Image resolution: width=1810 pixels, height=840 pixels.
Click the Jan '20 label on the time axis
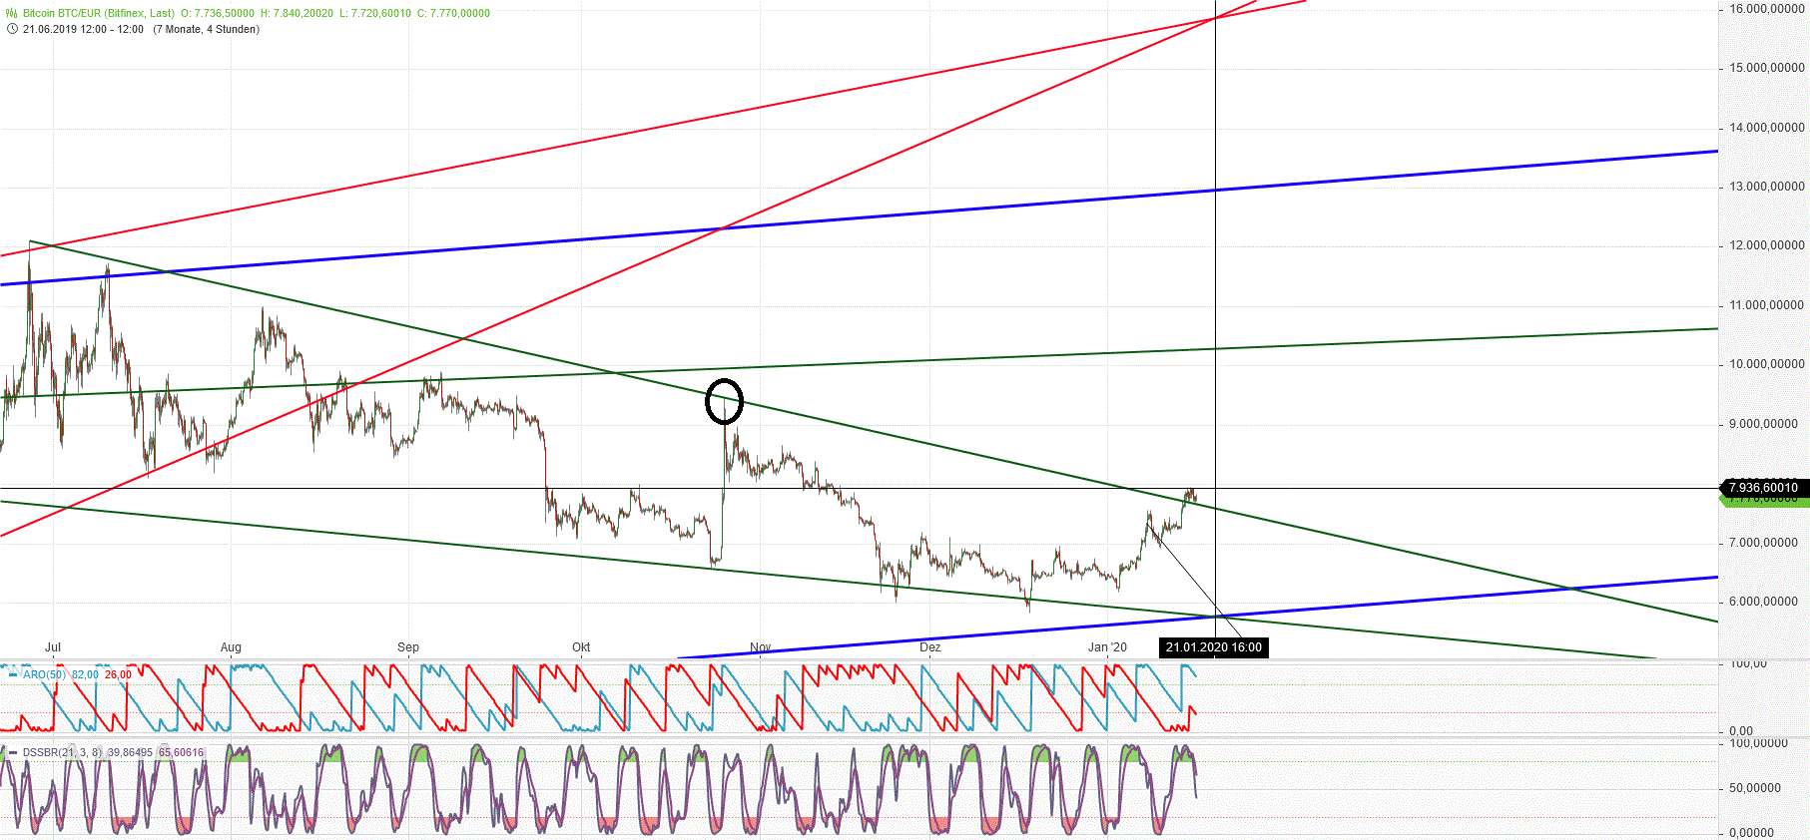[x=1107, y=647]
